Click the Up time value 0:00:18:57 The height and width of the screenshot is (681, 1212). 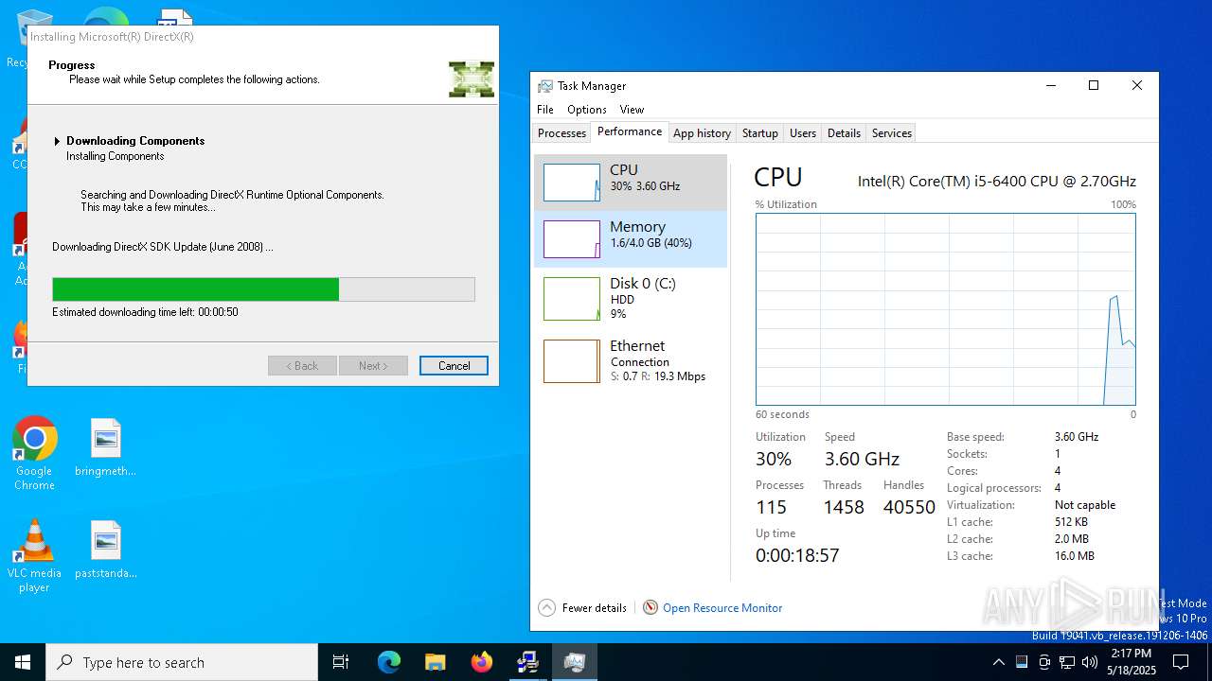click(797, 555)
